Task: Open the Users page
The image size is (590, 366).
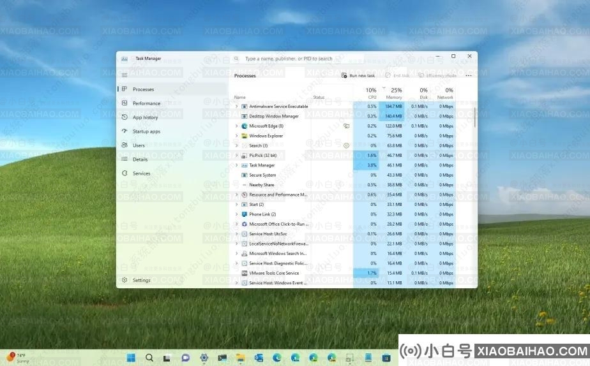Action: (172, 145)
